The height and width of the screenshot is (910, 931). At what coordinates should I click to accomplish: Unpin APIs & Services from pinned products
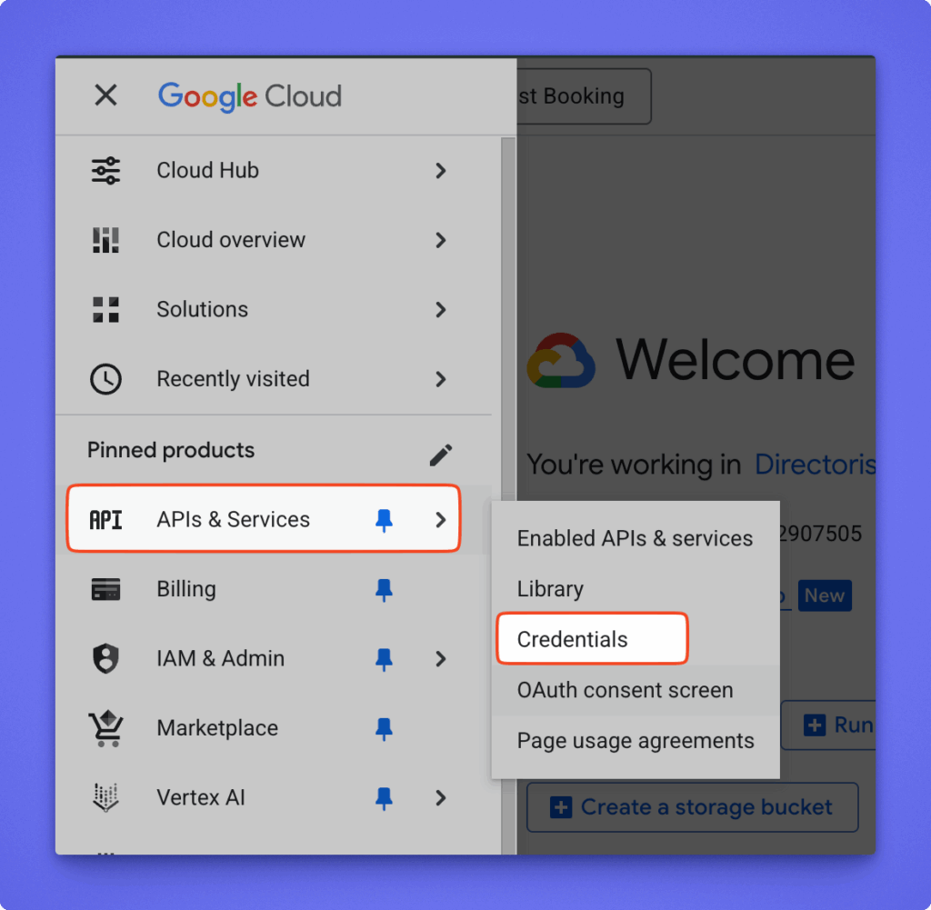tap(385, 520)
